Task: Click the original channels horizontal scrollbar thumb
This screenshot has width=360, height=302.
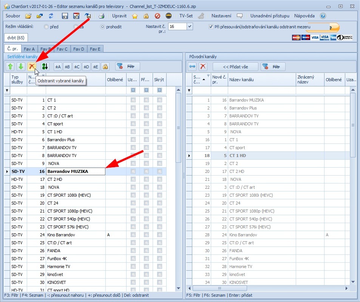Action: (x=220, y=288)
